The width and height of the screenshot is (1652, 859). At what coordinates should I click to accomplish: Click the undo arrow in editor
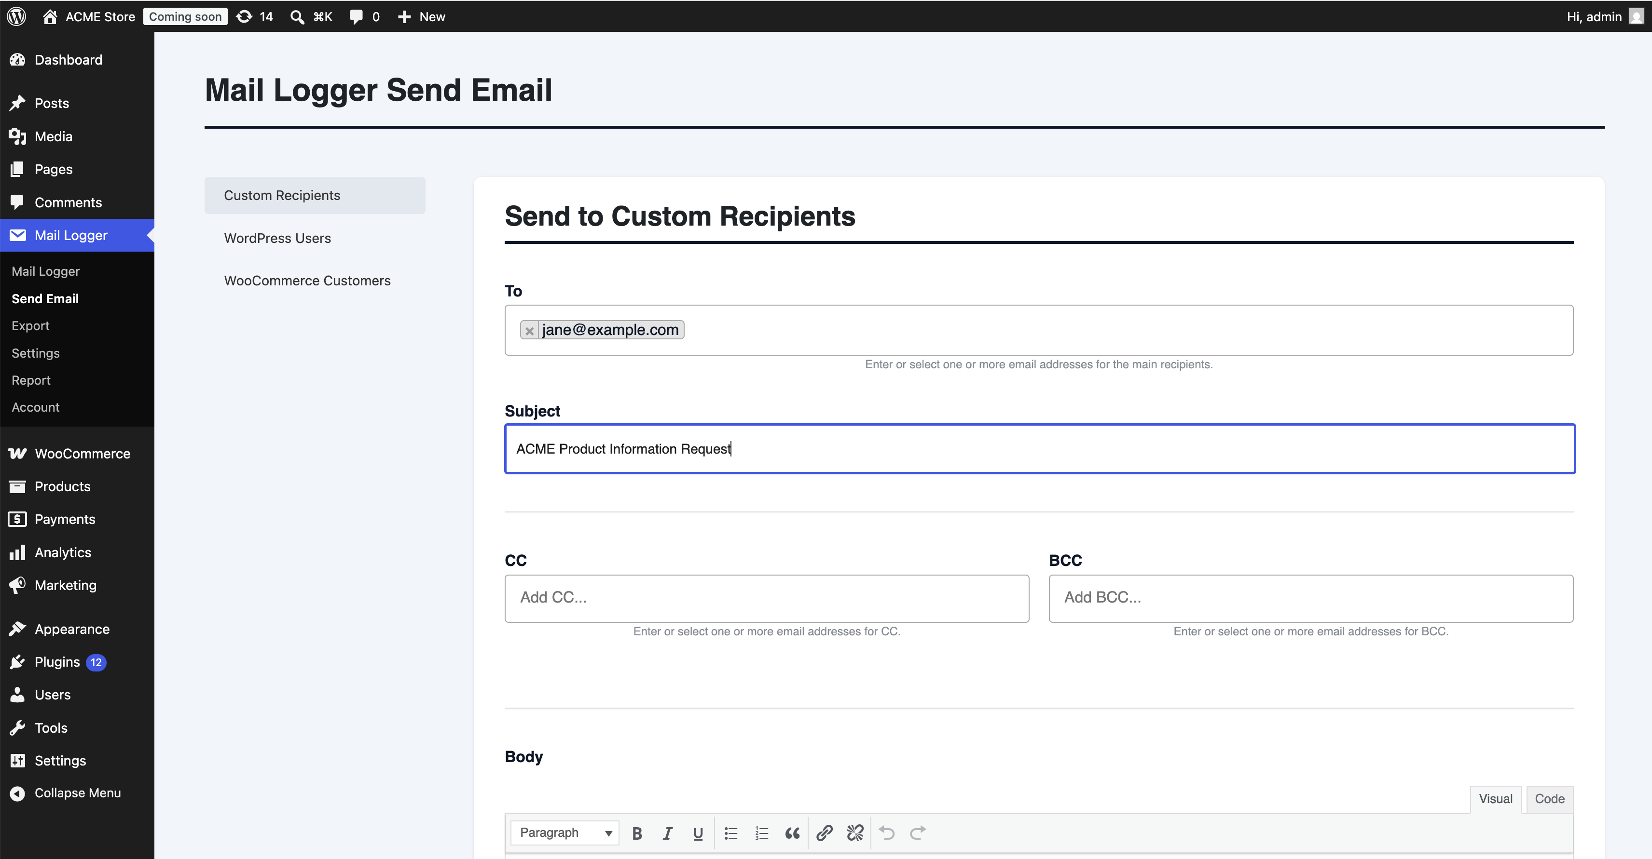click(888, 833)
